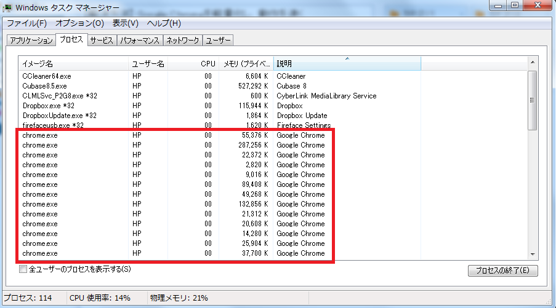Sort by イメージ名 column header
Screen dimensions: 556x308
click(x=73, y=64)
